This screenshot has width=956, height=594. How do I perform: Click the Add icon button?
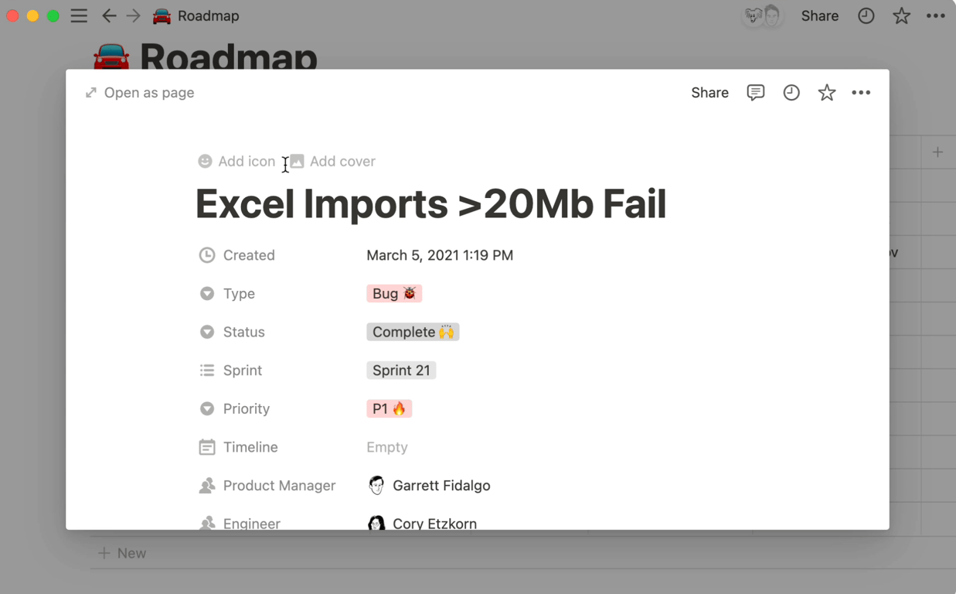coord(237,162)
